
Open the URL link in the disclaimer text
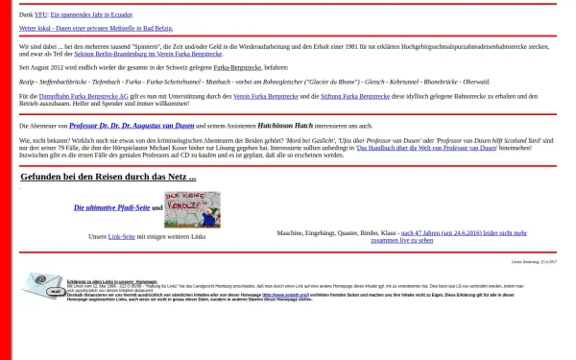285,295
